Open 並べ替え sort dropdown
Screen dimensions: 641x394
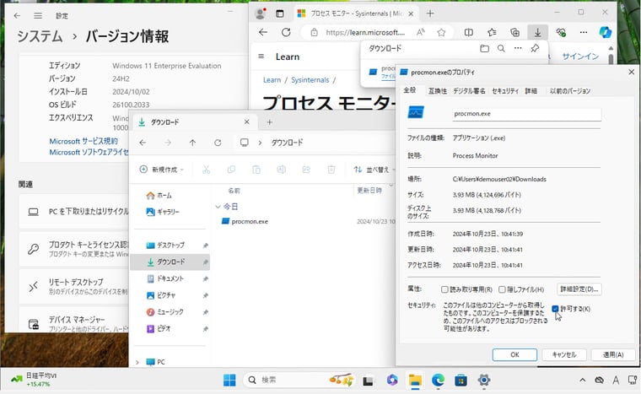click(x=374, y=170)
